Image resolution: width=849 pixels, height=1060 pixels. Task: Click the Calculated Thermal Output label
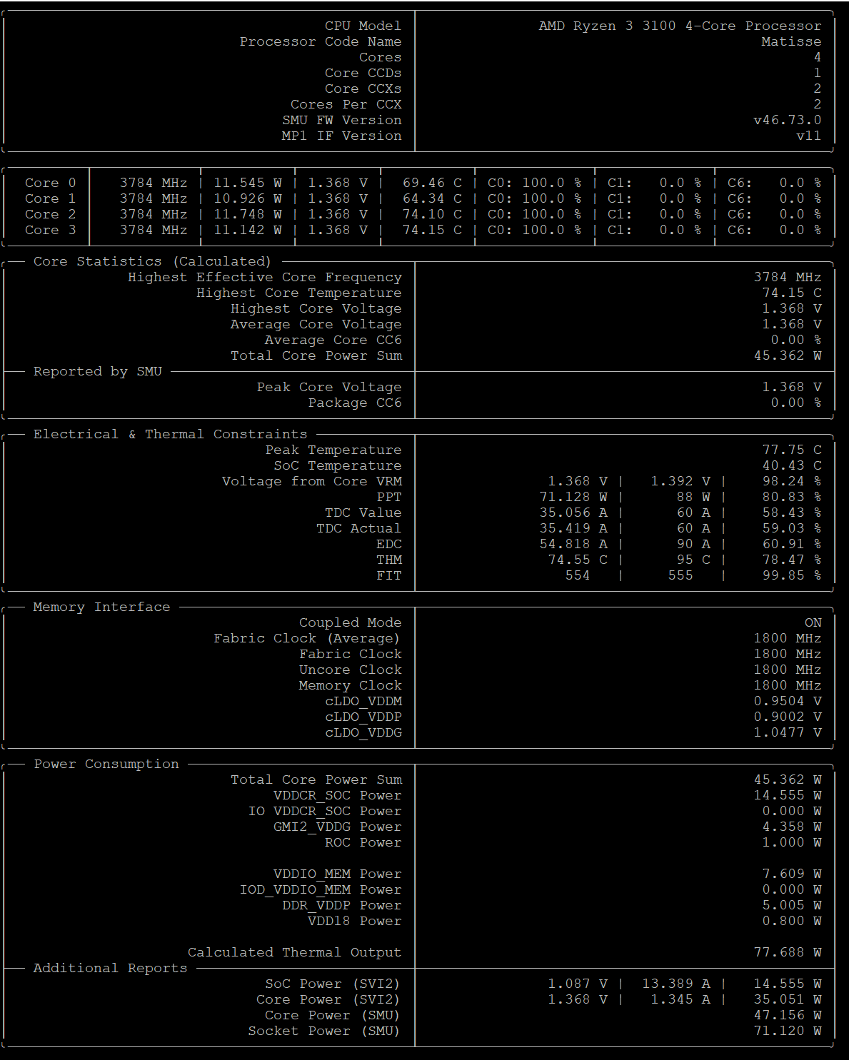[x=294, y=952]
